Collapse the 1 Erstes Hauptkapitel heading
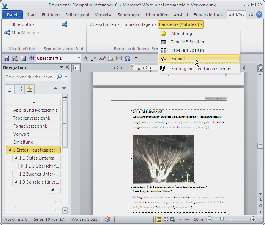The height and width of the screenshot is (225, 265). (x=10, y=150)
